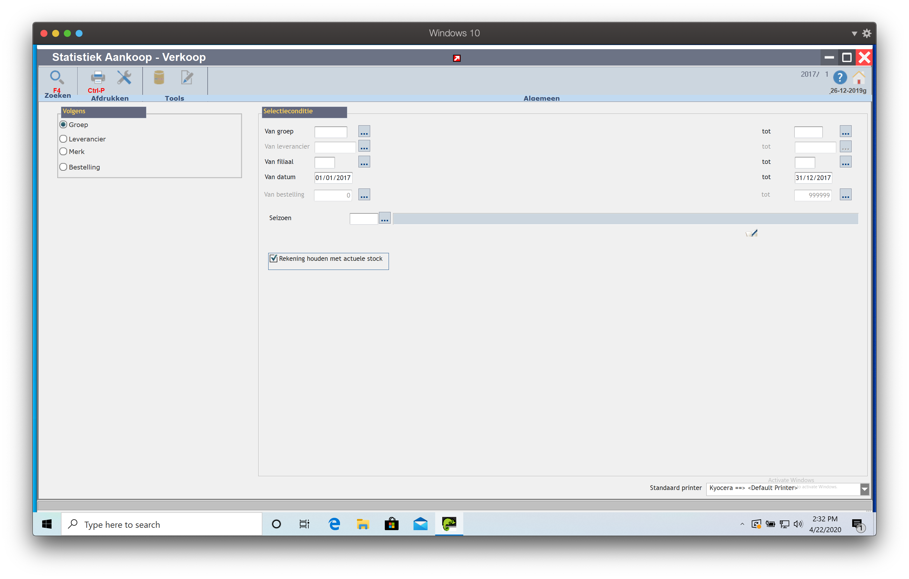Select the Merk radio option
The height and width of the screenshot is (579, 909).
[x=64, y=151]
